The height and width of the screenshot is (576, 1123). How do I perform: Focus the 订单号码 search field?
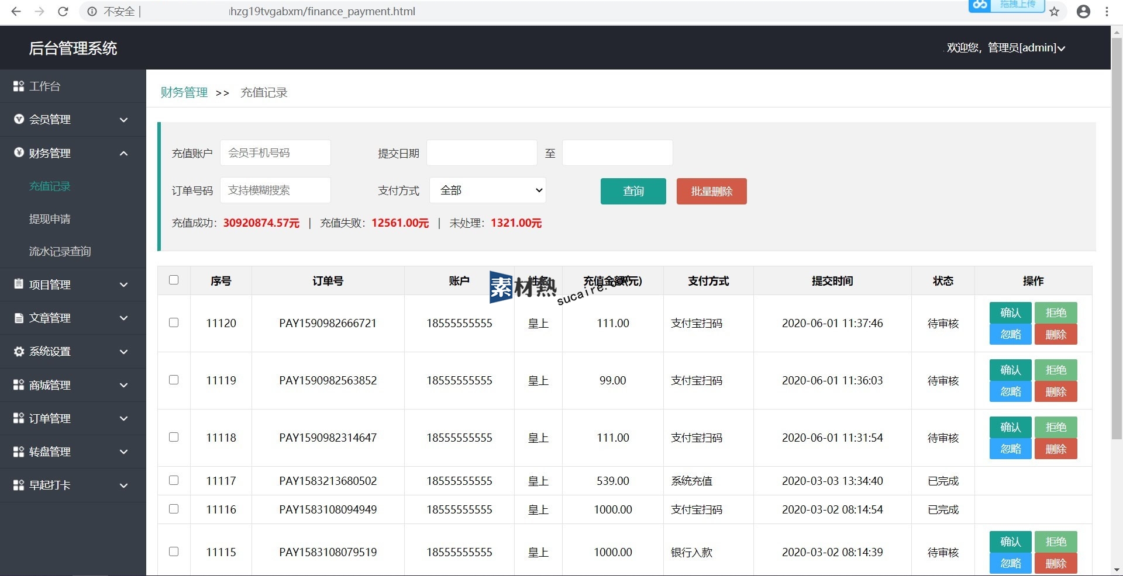pos(275,190)
